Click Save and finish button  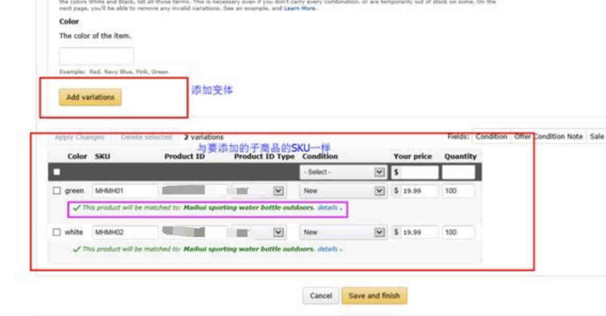(x=374, y=296)
